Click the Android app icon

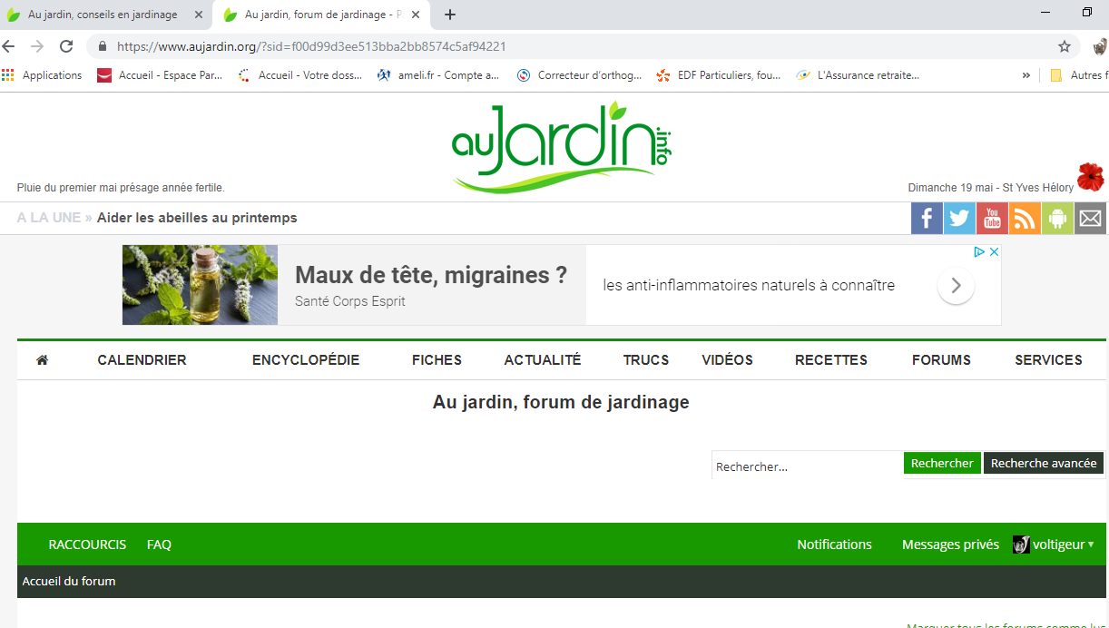click(x=1057, y=219)
